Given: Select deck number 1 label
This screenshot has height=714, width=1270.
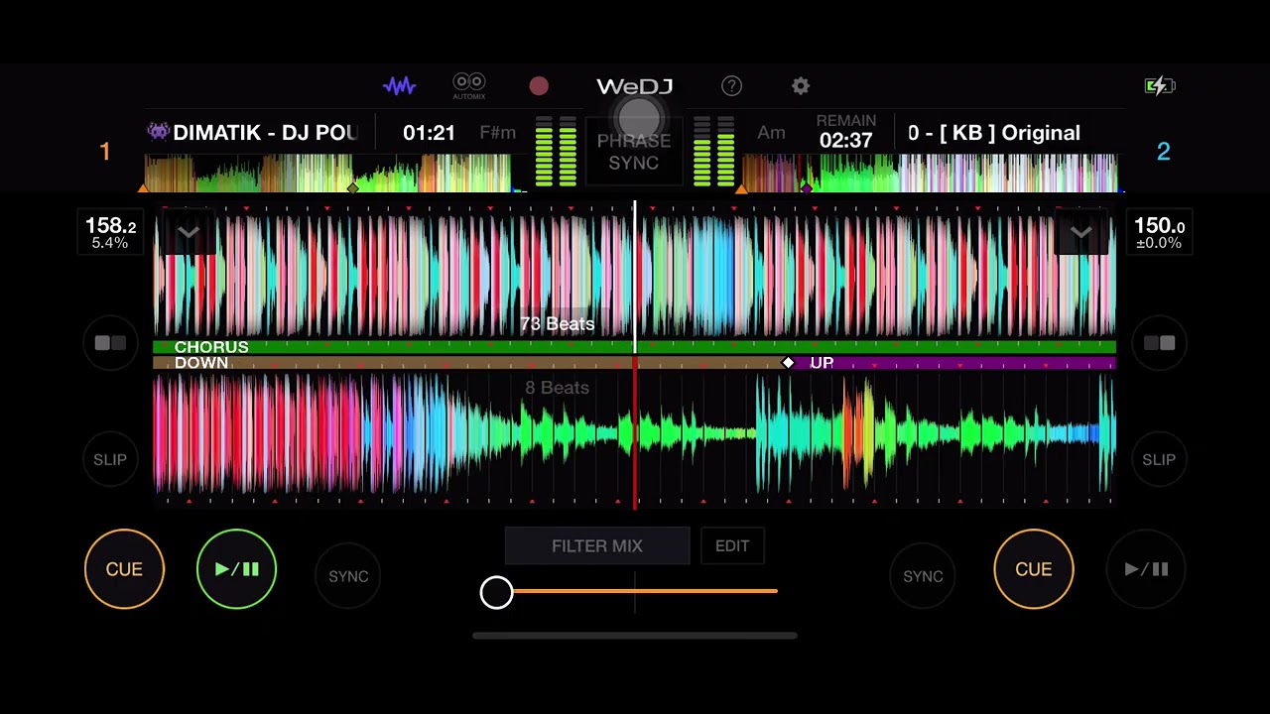Looking at the screenshot, I should [104, 152].
